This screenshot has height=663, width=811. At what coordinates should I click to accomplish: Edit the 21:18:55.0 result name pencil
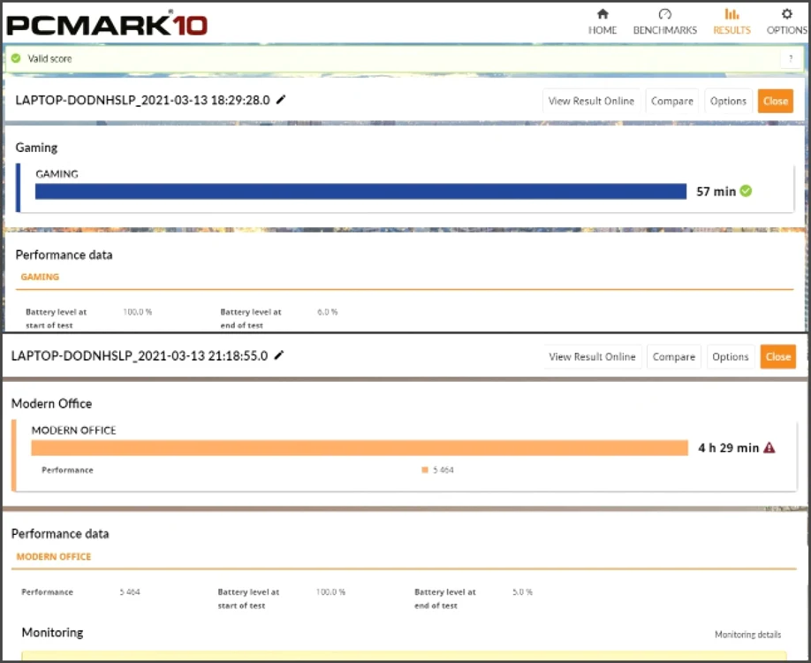279,355
